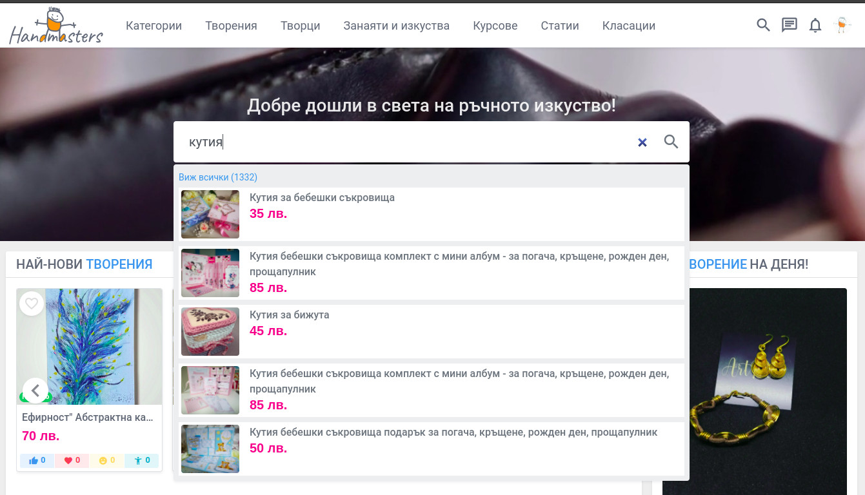Go to the Творения section

(x=231, y=26)
